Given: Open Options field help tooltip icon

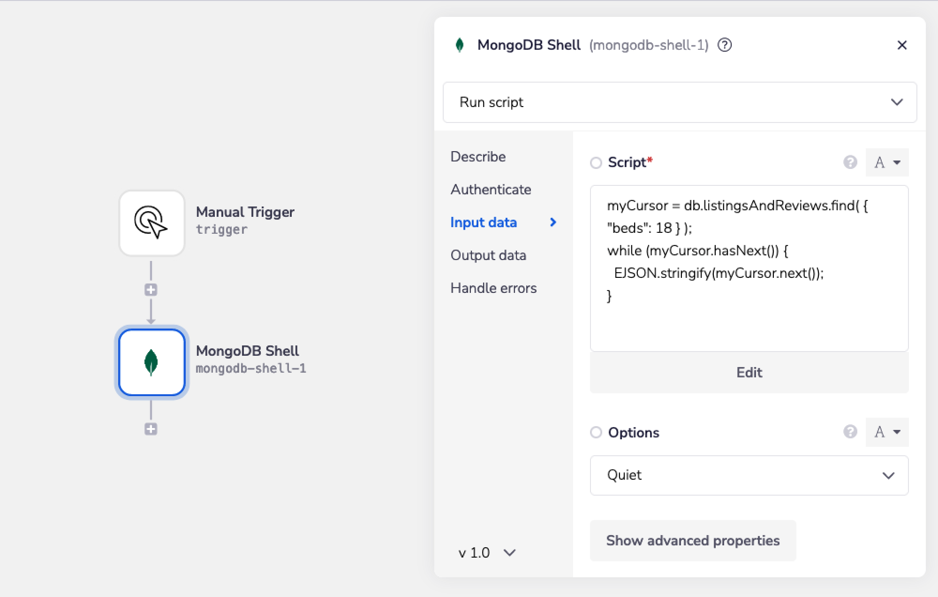Looking at the screenshot, I should point(850,432).
